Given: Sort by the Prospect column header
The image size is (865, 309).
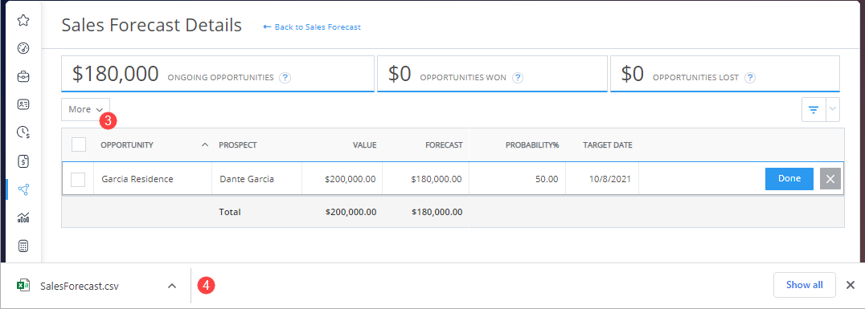Looking at the screenshot, I should click(238, 144).
